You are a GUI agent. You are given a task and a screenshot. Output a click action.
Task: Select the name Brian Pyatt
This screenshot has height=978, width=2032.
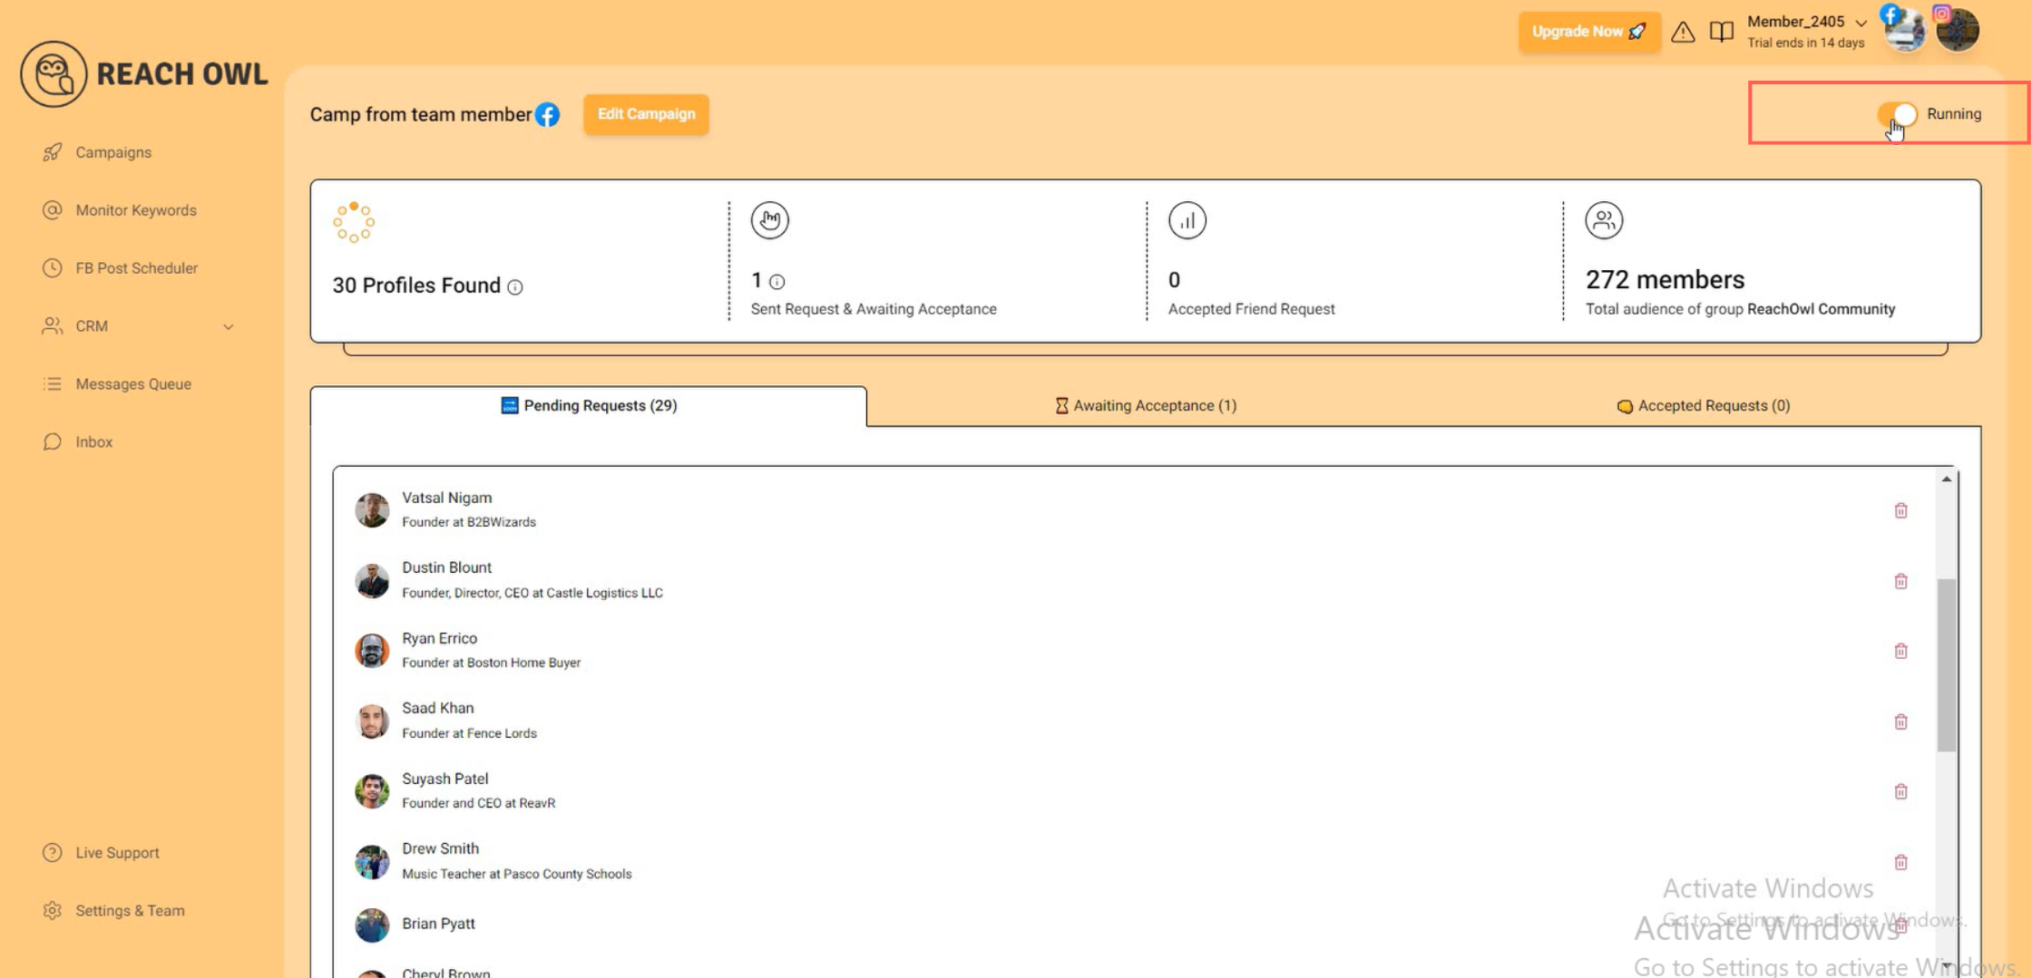tap(439, 925)
